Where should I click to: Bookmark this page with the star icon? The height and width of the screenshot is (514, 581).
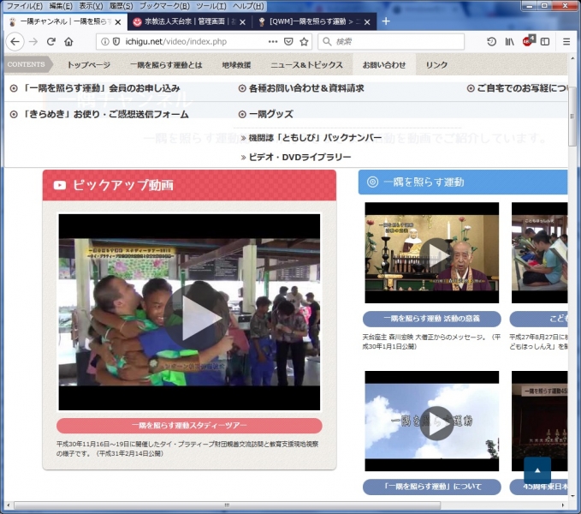304,41
